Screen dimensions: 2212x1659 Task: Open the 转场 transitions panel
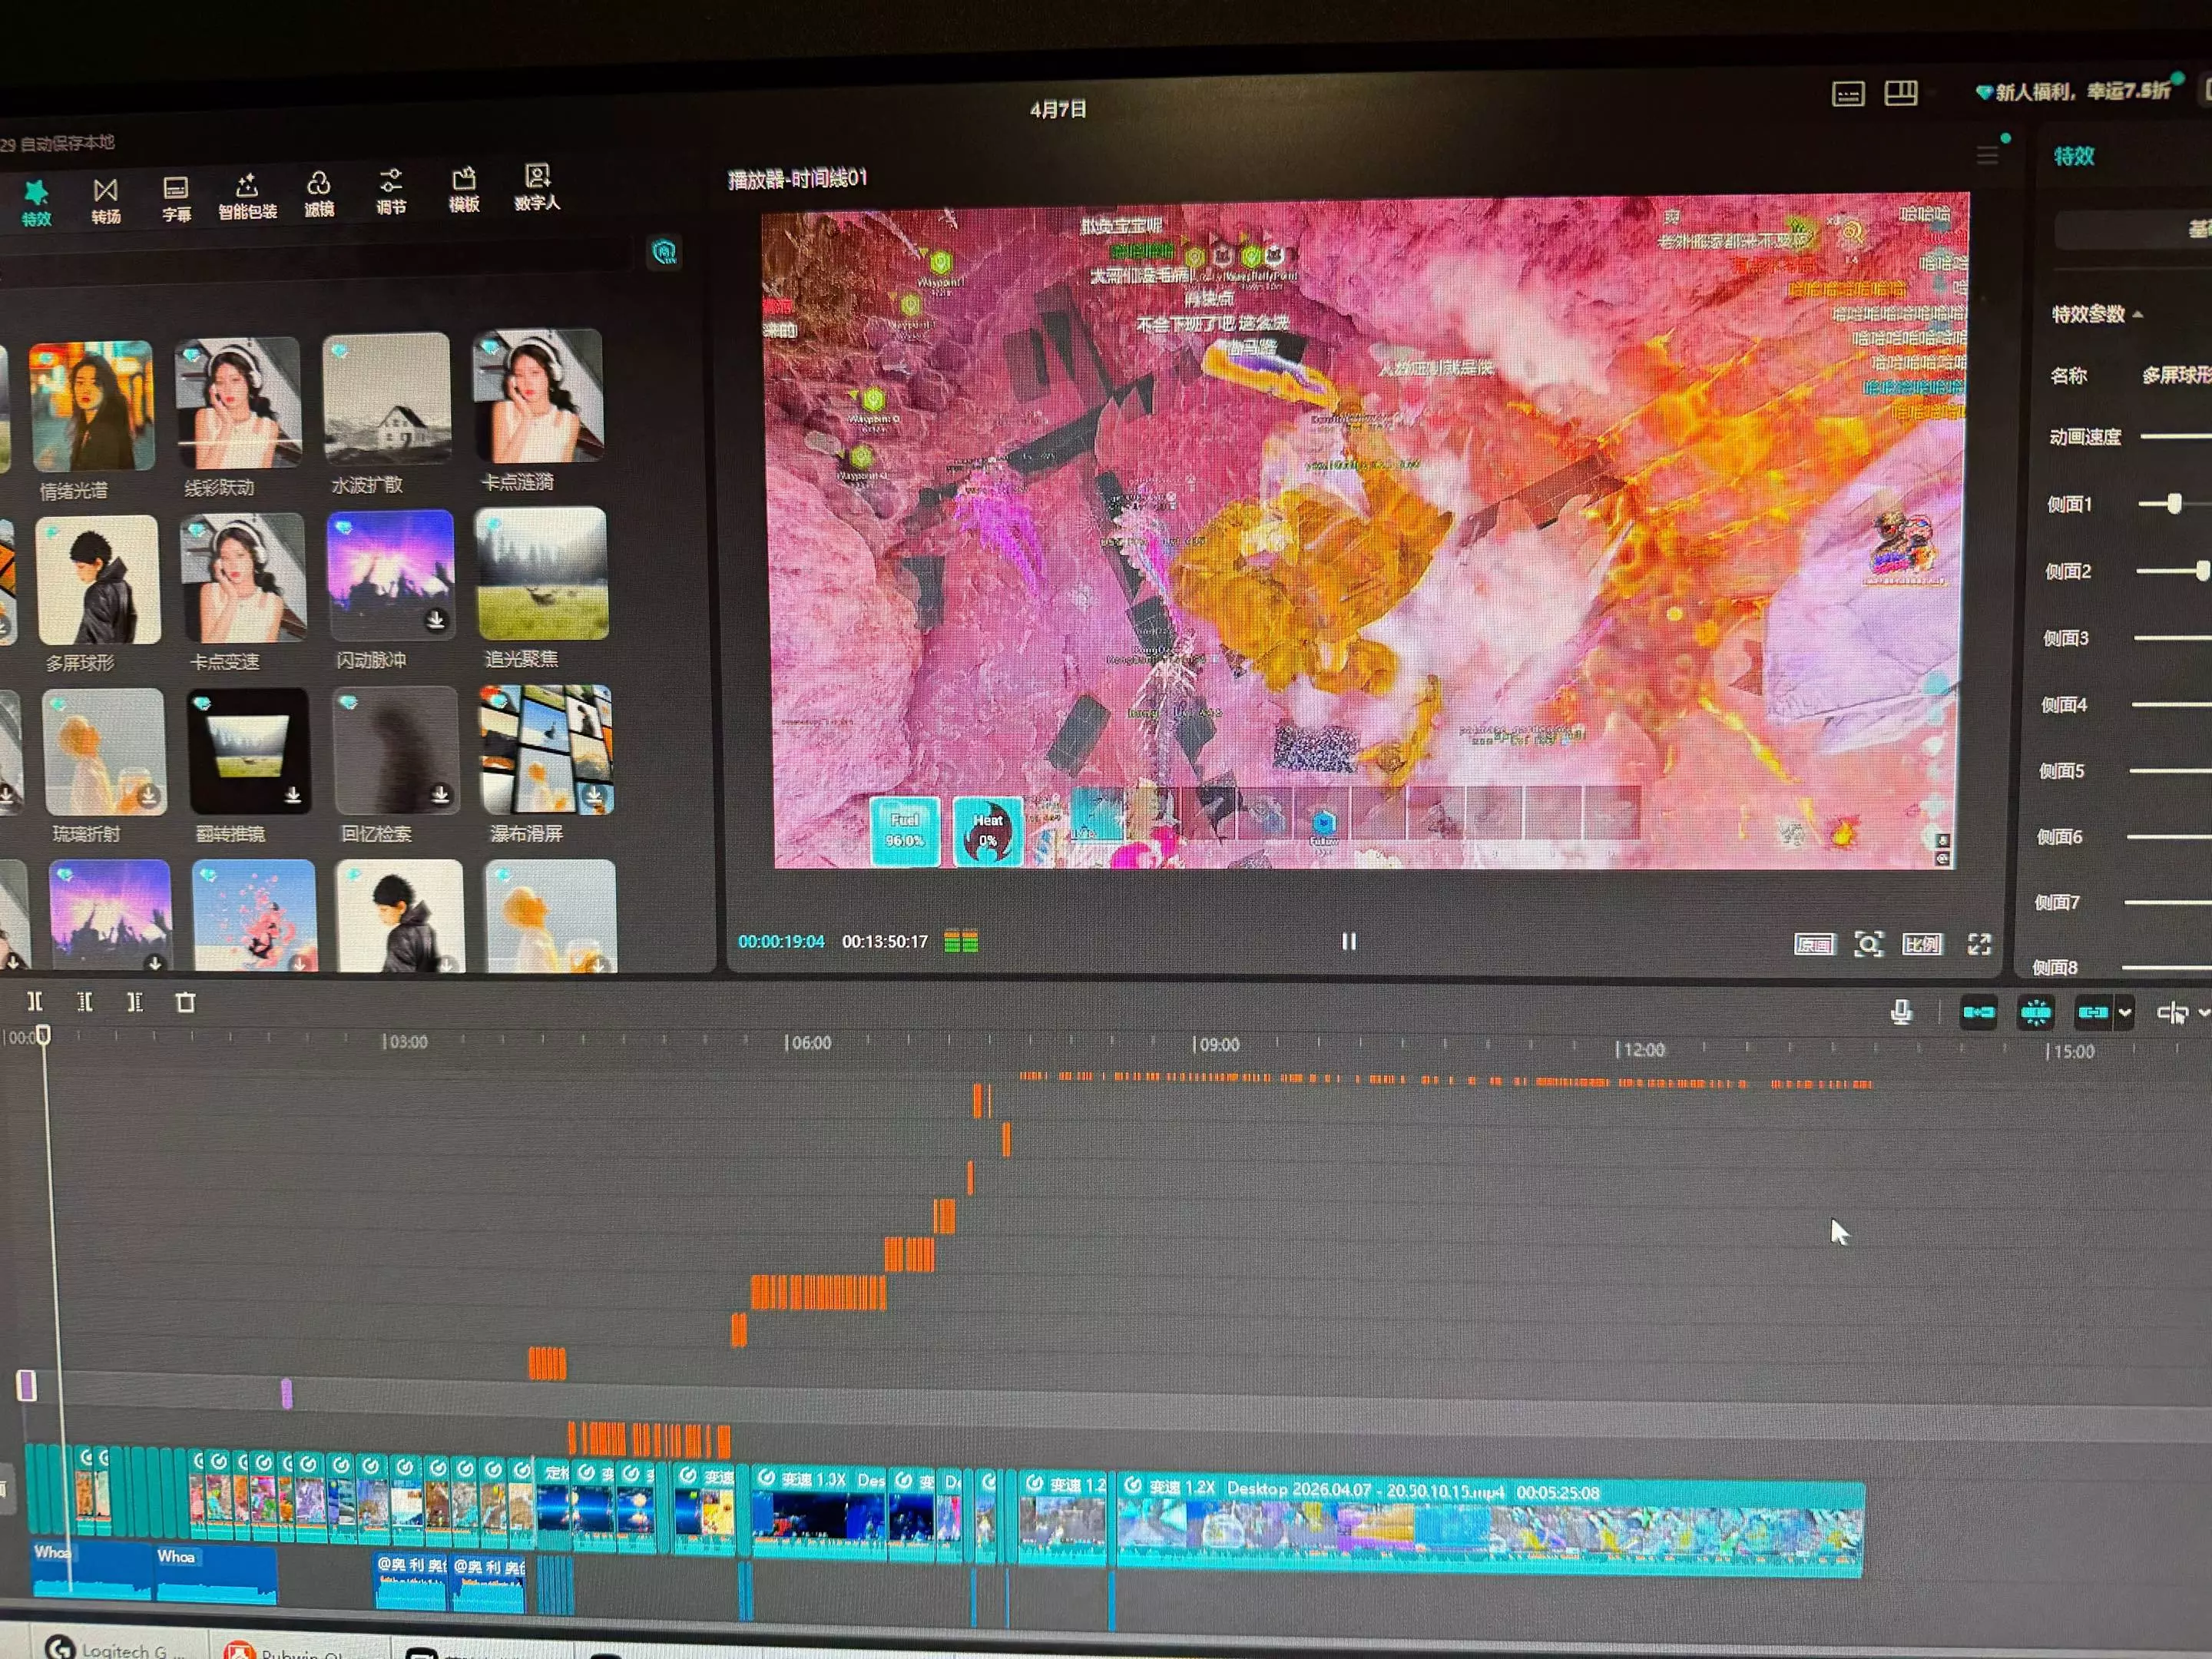[x=106, y=201]
